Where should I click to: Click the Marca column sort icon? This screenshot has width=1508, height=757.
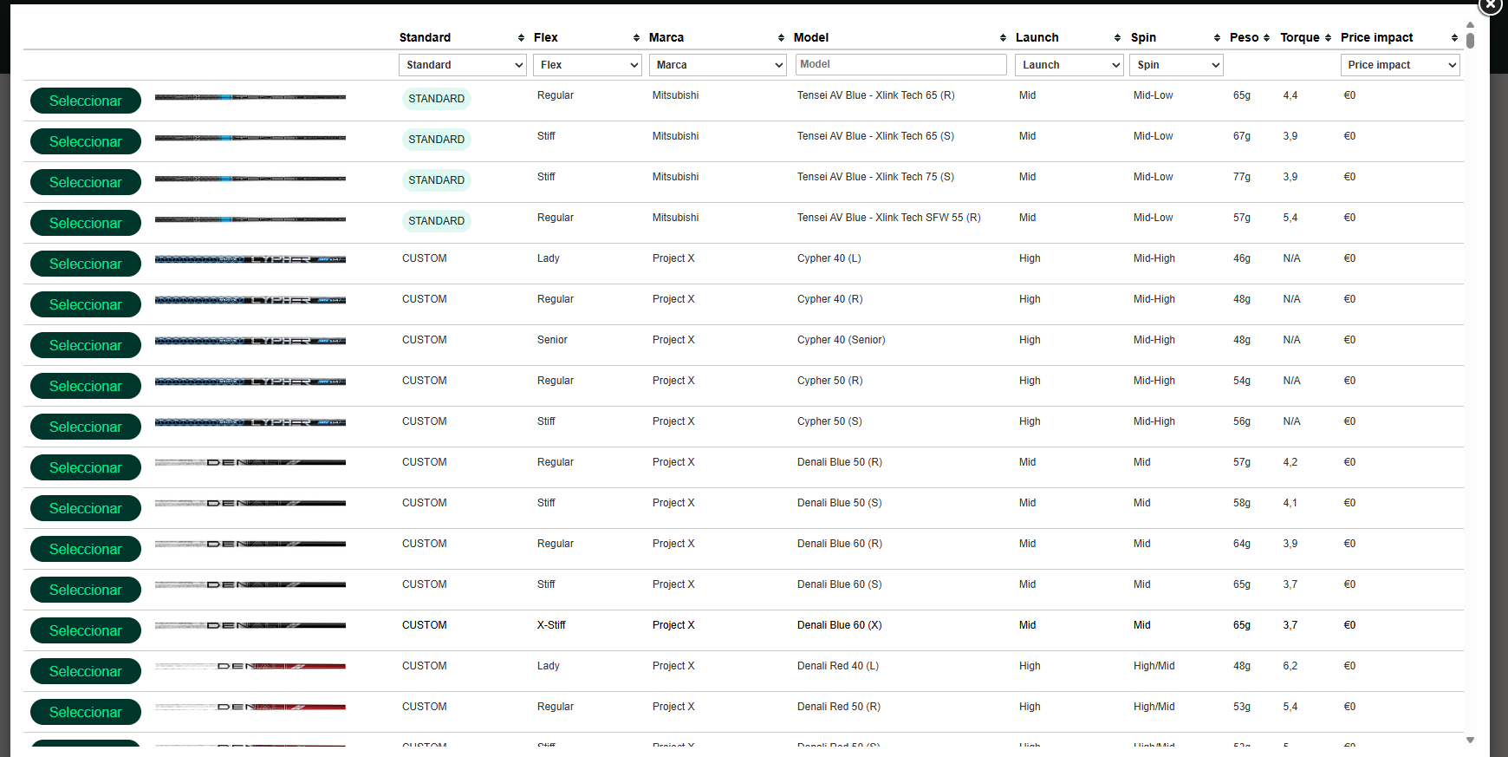(781, 38)
